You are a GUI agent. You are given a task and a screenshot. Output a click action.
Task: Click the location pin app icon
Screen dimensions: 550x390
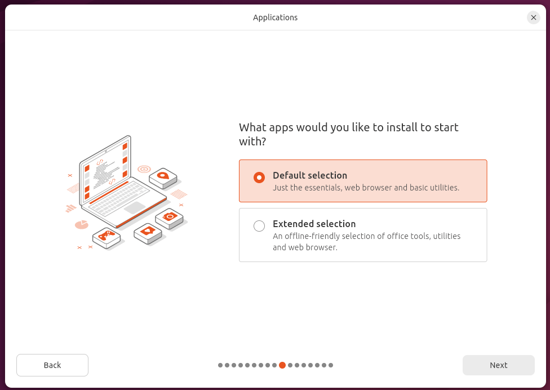click(165, 175)
